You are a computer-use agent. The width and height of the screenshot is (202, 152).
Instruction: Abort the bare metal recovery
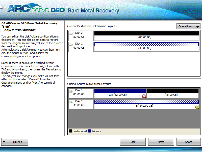[x=188, y=142]
